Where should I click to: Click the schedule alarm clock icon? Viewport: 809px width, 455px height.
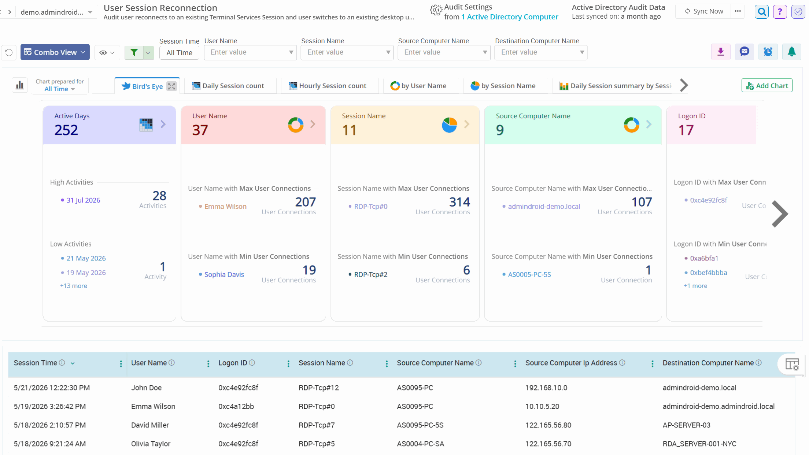pos(768,52)
